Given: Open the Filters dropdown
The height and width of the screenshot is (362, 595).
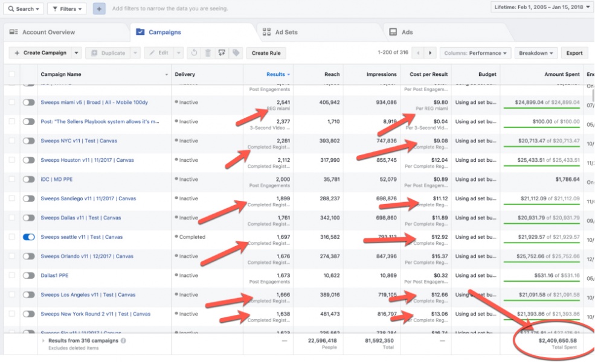Looking at the screenshot, I should pyautogui.click(x=67, y=8).
